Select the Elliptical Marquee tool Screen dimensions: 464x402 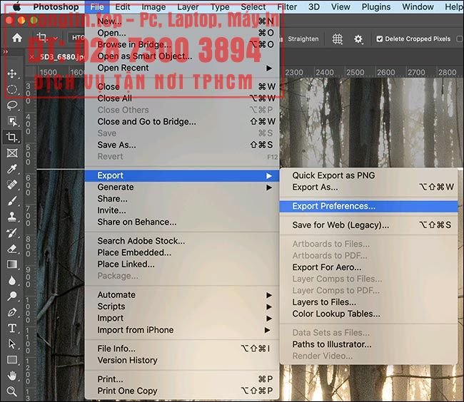tap(12, 89)
